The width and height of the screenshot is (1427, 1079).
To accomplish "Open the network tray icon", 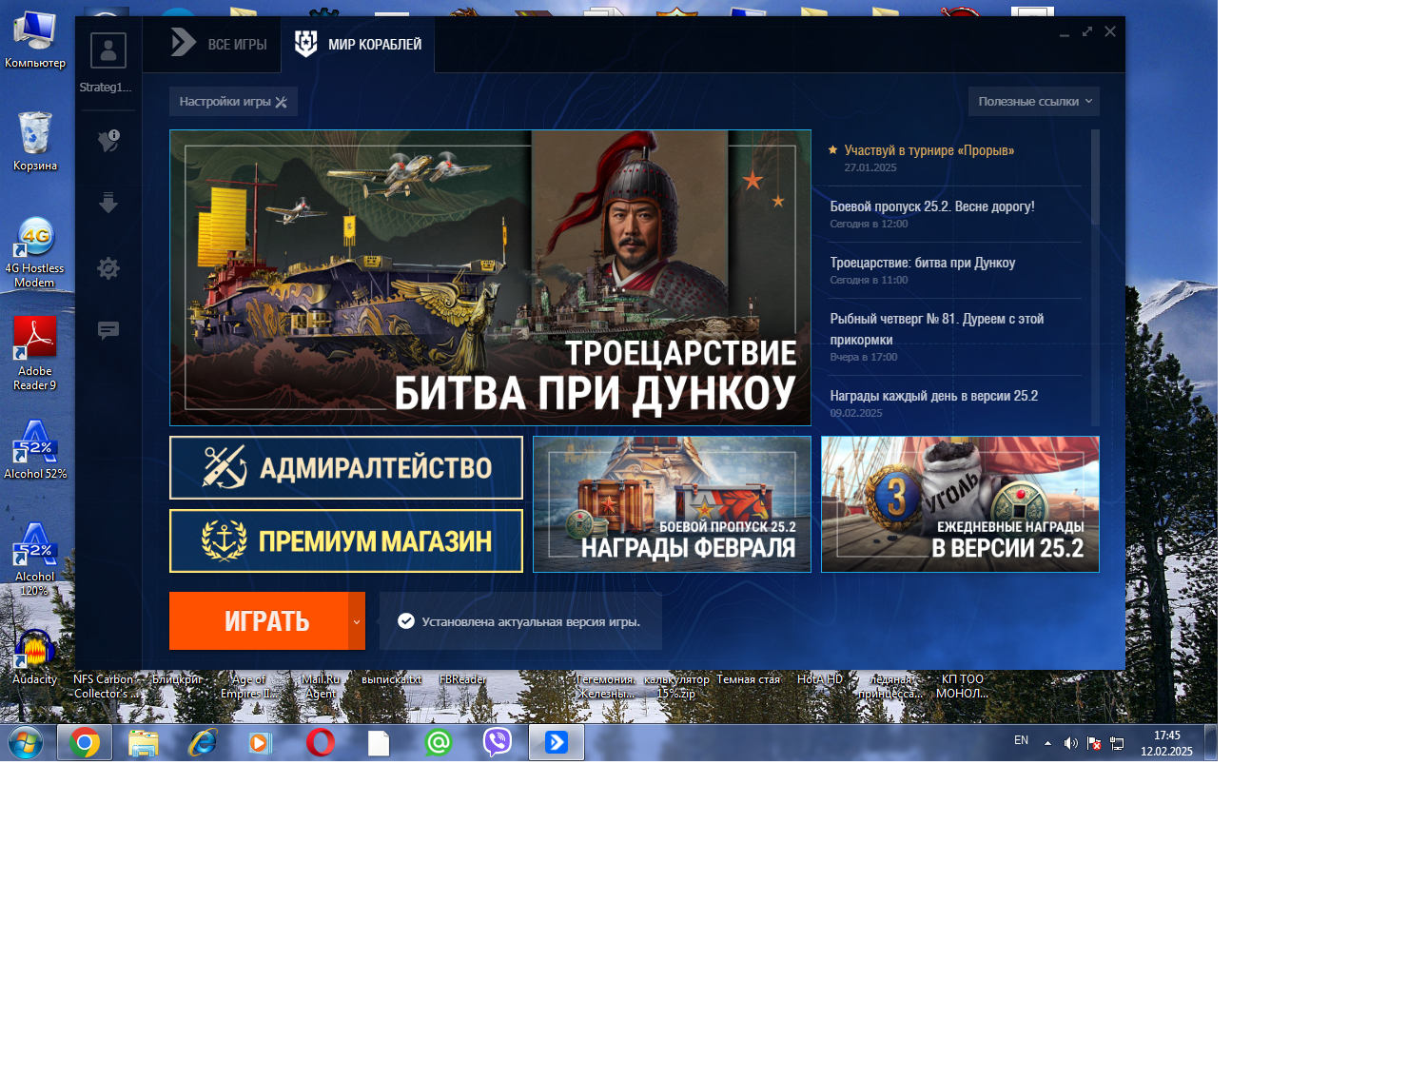I will click(1117, 743).
